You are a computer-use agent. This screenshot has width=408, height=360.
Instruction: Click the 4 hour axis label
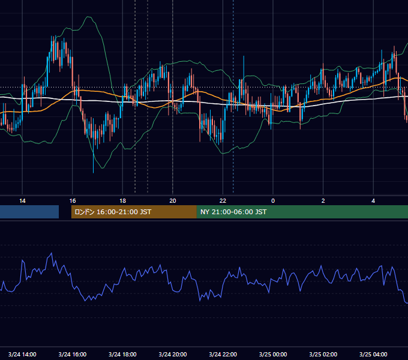(x=373, y=201)
